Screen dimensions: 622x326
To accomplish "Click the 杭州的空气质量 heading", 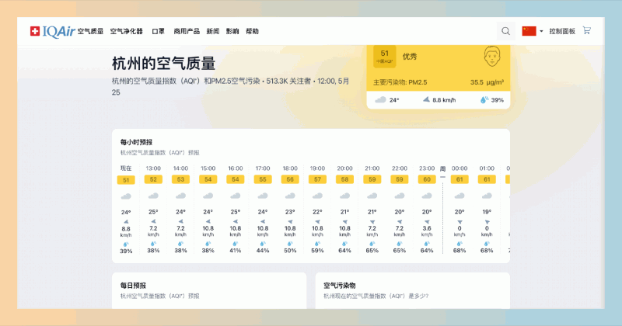I will [163, 64].
